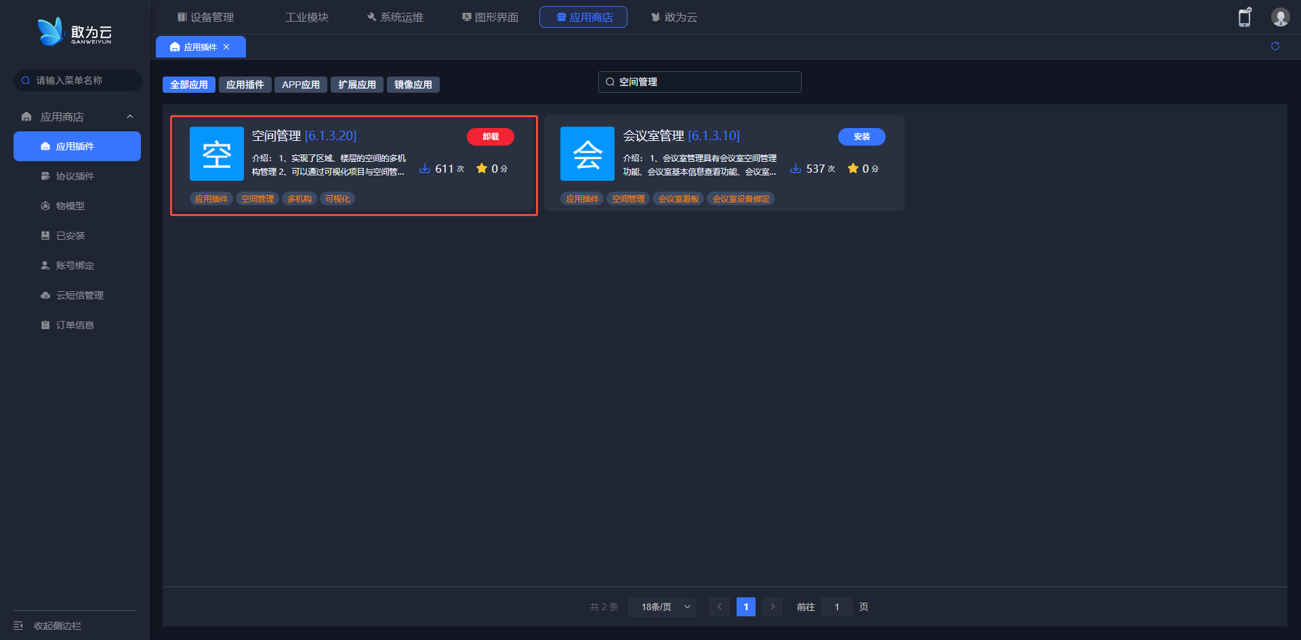Filter by 全部应用
Screen dimensions: 1301x640
[x=189, y=85]
